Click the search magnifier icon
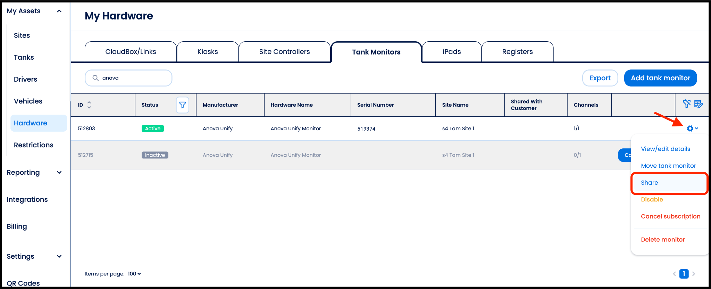Image resolution: width=711 pixels, height=289 pixels. pos(95,78)
